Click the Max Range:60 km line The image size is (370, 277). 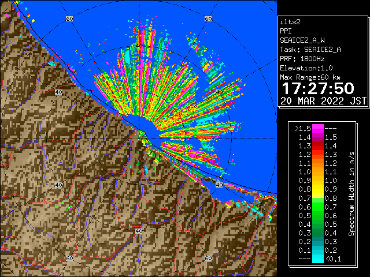(x=310, y=77)
